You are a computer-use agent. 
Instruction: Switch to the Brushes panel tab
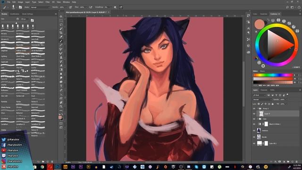click(x=4, y=14)
